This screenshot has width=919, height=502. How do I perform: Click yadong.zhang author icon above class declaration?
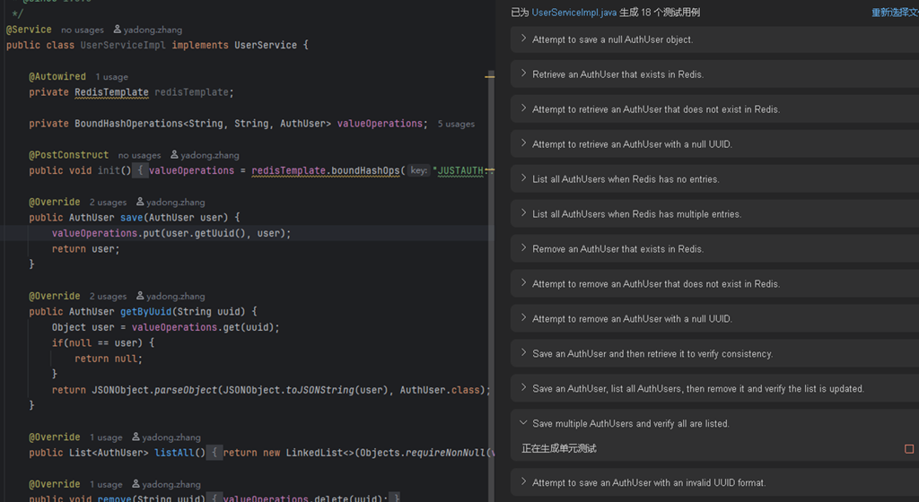(x=118, y=30)
